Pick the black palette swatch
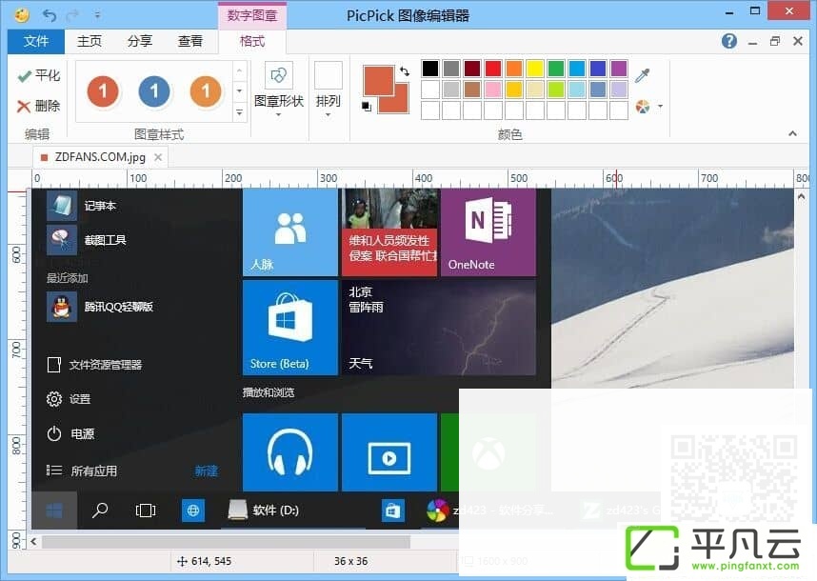Viewport: 817px width, 581px height. tap(430, 69)
